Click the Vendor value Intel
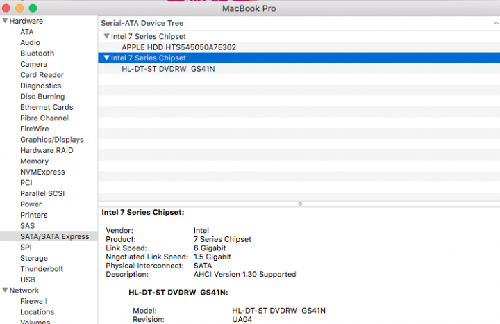Viewport: 500px width, 324px height. [x=201, y=230]
